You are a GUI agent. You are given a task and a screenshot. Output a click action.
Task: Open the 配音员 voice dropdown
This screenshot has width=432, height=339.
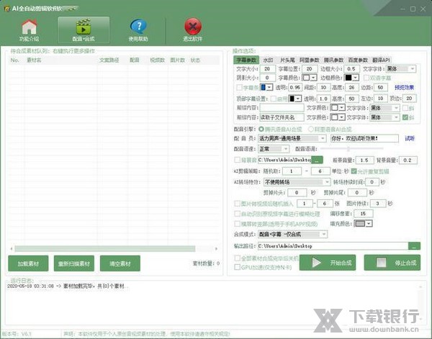coord(292,138)
